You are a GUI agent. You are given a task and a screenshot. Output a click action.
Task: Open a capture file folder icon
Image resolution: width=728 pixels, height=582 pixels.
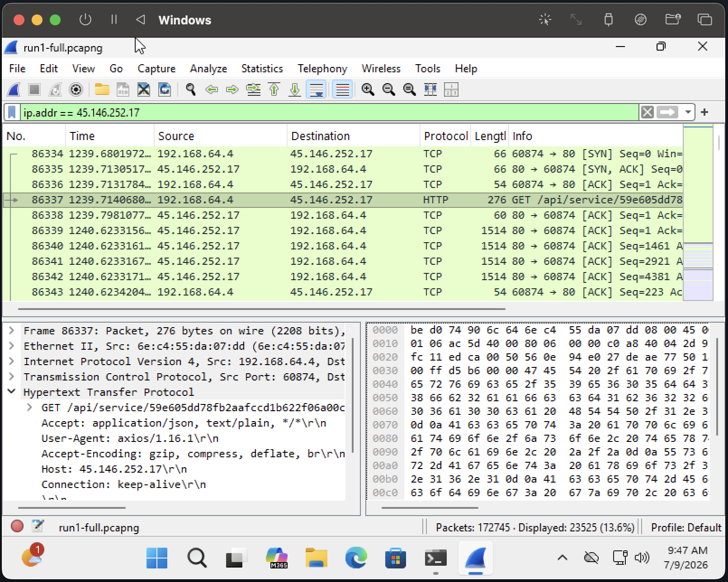[x=102, y=89]
